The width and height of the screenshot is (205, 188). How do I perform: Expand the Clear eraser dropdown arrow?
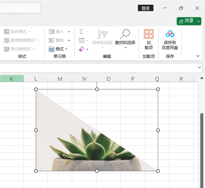87,49
